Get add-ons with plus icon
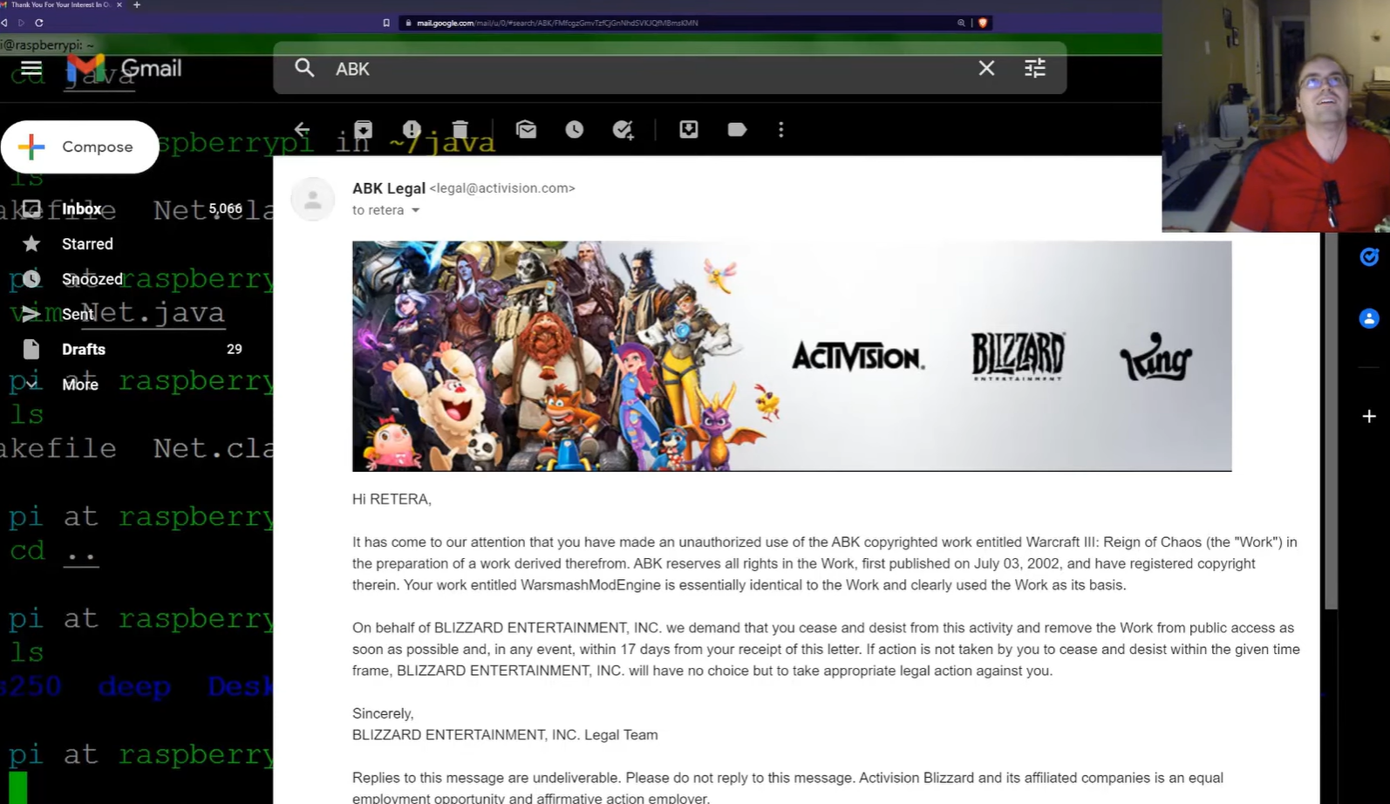Image resolution: width=1390 pixels, height=804 pixels. pos(1369,416)
